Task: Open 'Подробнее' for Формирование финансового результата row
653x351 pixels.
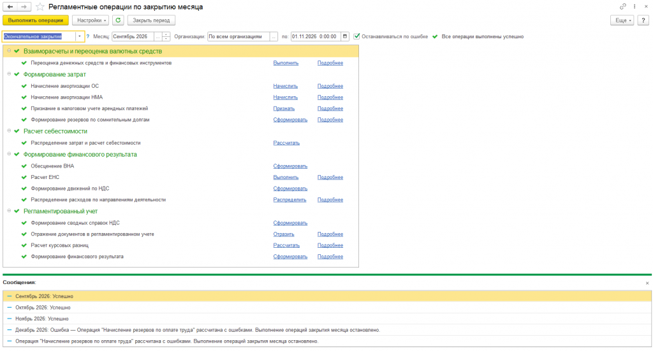Action: point(330,257)
